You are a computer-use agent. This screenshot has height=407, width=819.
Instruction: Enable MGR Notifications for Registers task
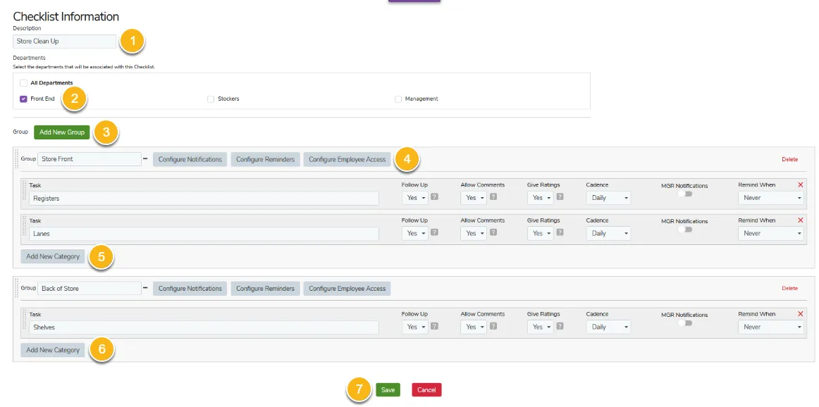coord(685,194)
